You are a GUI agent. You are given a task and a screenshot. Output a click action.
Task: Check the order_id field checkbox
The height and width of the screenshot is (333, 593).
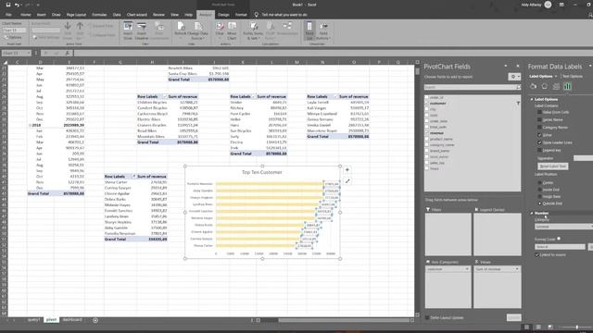tap(427, 97)
